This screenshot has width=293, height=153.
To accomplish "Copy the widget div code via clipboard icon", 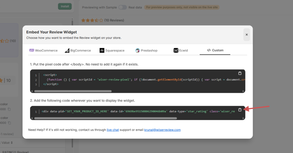I will (240, 110).
